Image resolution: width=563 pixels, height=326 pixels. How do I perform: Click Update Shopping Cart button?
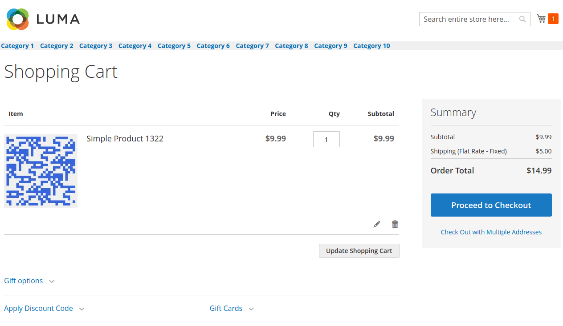(359, 251)
